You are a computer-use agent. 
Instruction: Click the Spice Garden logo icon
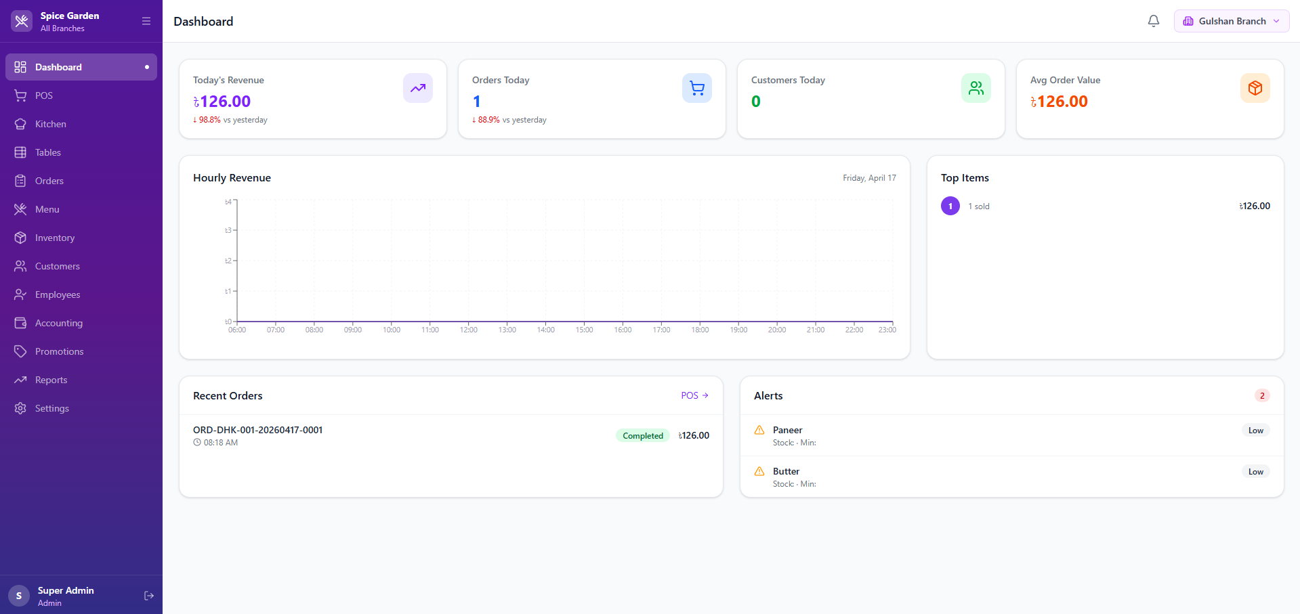click(x=22, y=21)
